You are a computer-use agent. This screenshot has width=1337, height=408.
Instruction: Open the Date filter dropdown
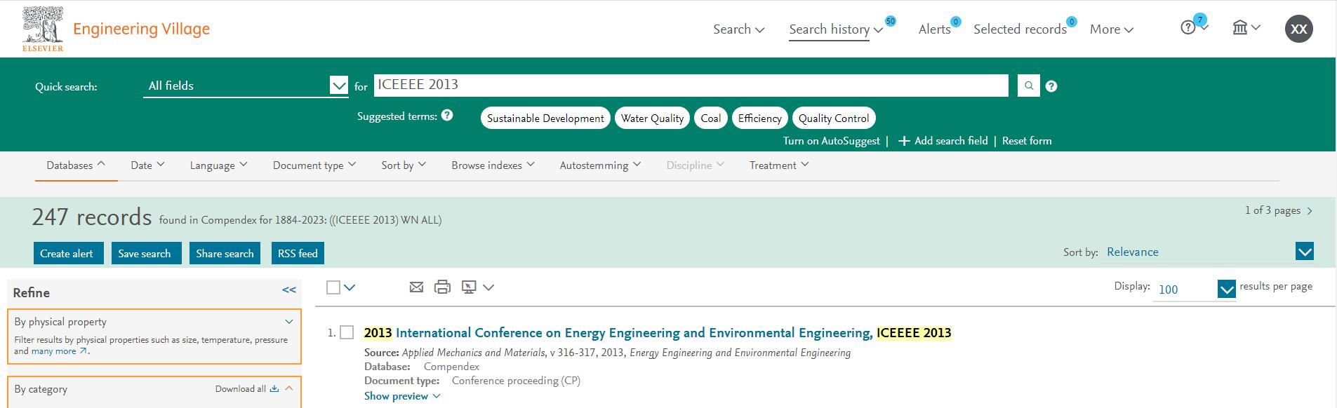(x=147, y=165)
